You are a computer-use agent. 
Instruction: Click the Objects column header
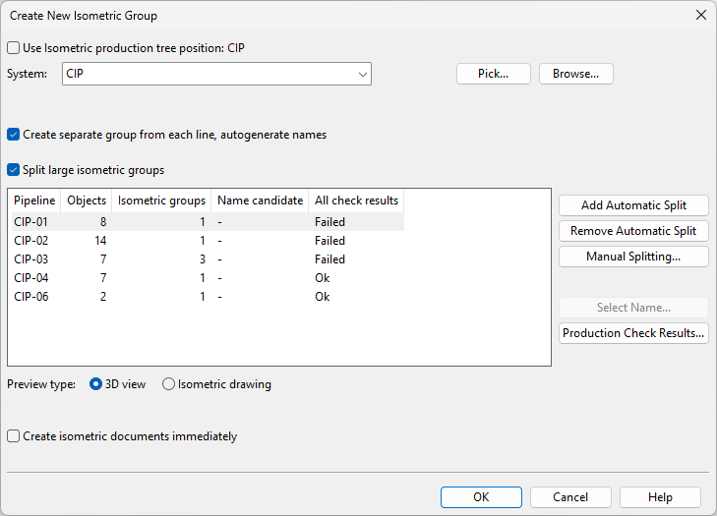click(x=87, y=201)
